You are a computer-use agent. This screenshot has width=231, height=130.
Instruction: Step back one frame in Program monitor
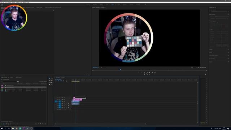point(147,72)
